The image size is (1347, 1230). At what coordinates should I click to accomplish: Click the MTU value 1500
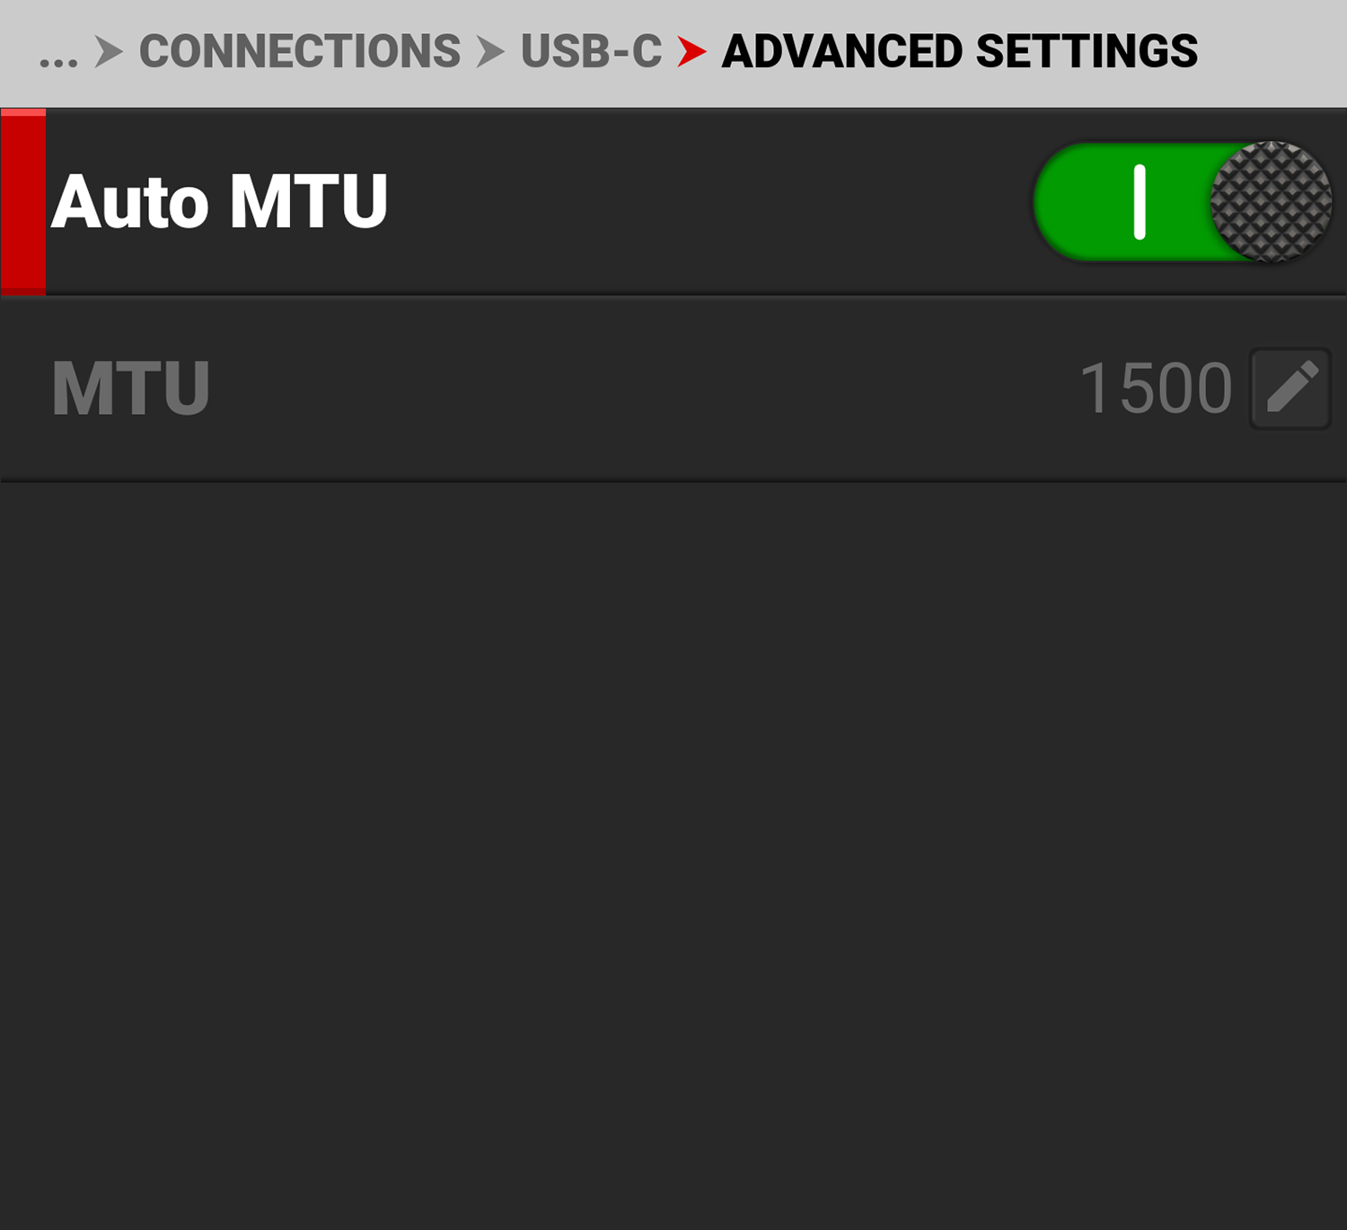[1156, 388]
